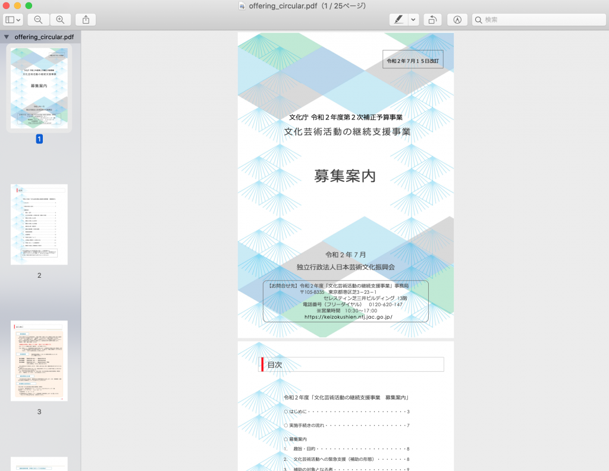Viewport: 609px width, 471px height.
Task: Zoom in on the document
Action: pyautogui.click(x=60, y=20)
